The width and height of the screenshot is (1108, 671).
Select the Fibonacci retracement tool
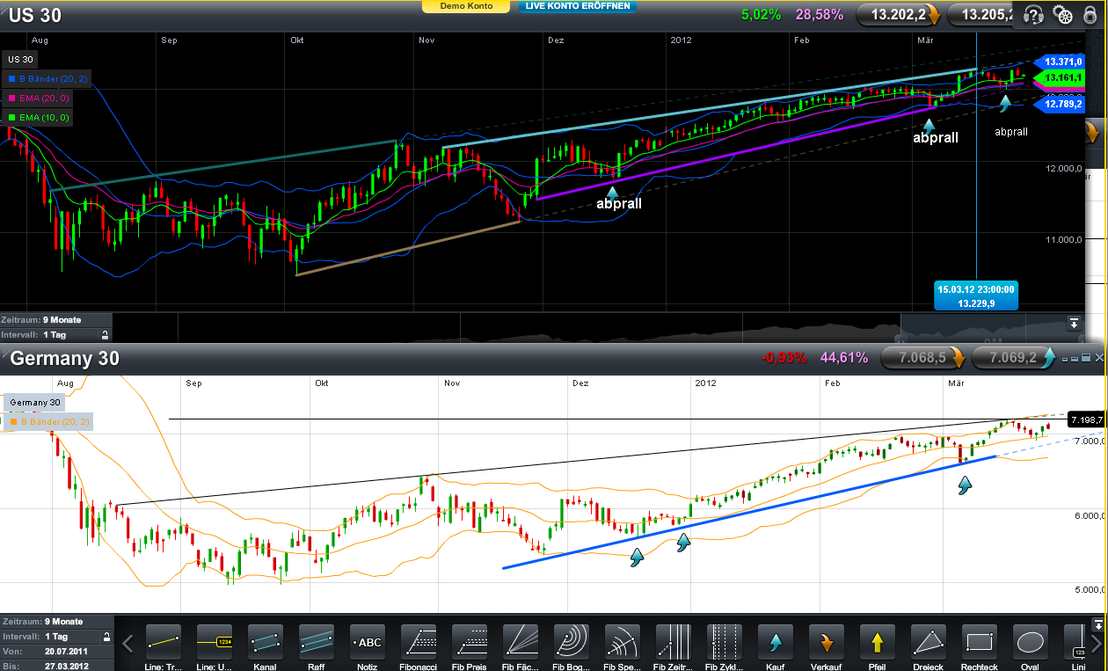click(418, 641)
